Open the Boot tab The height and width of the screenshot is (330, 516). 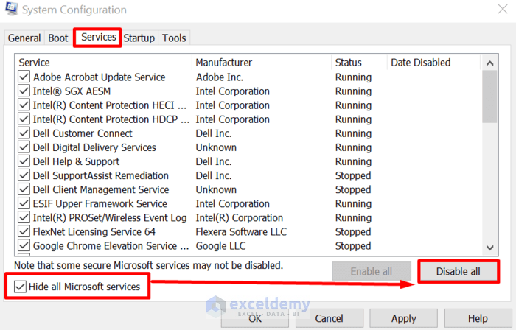pos(58,38)
